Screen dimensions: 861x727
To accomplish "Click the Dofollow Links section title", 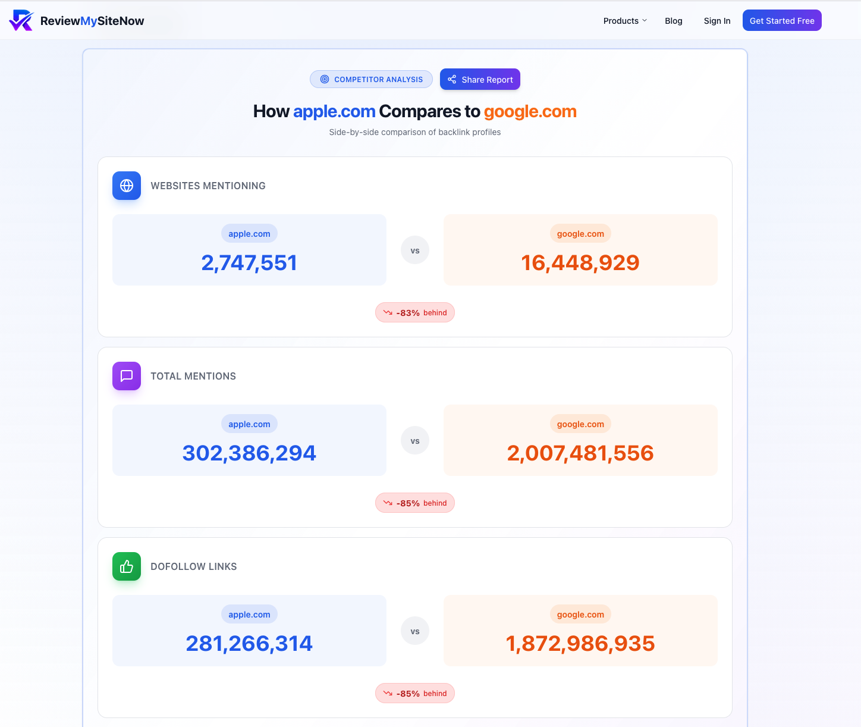I will (x=194, y=566).
